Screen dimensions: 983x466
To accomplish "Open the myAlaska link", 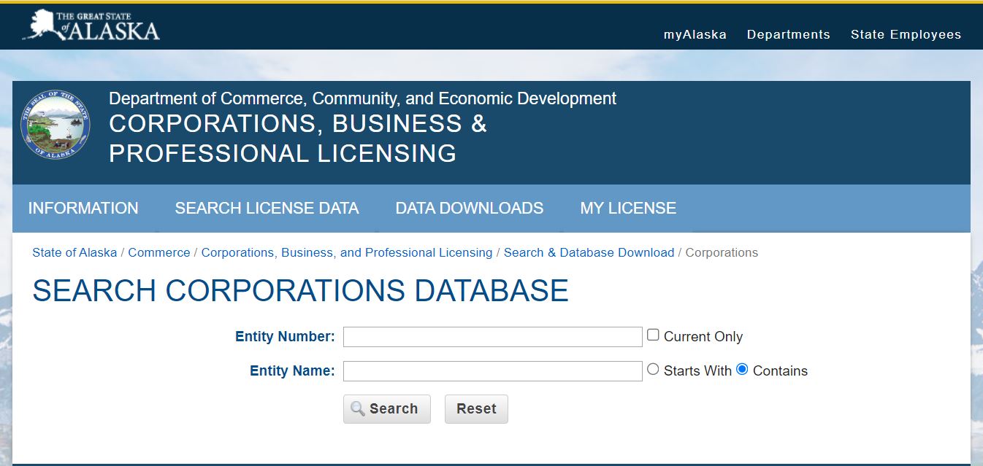I will click(695, 34).
